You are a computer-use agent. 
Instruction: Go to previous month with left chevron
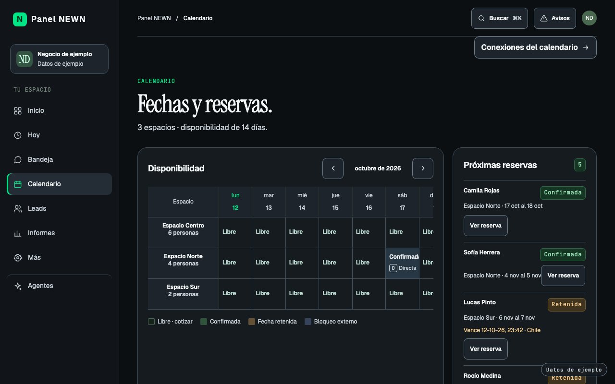pyautogui.click(x=333, y=168)
